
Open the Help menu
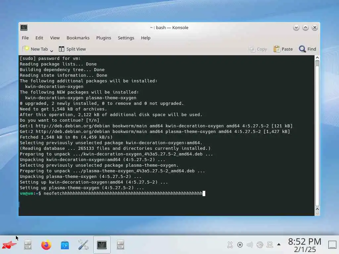[146, 38]
